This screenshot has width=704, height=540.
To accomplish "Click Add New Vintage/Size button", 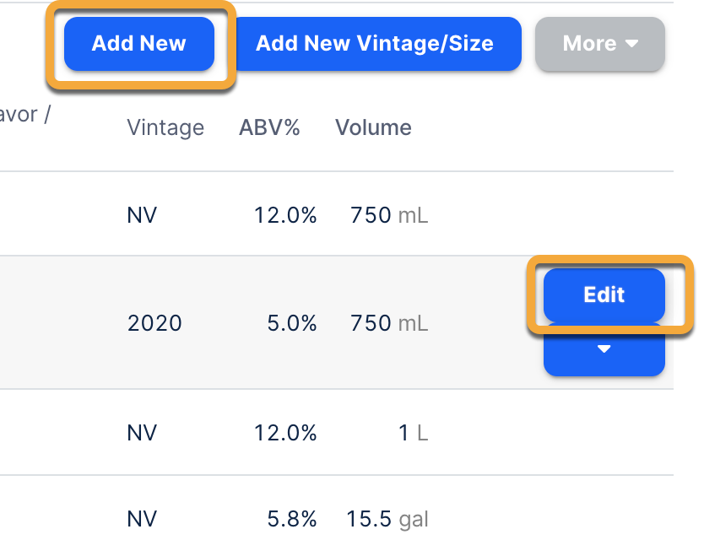I will pos(375,44).
